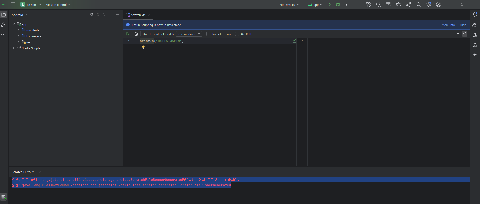This screenshot has width=480, height=204.
Task: Open Search Everywhere magnifier
Action: 419,4
